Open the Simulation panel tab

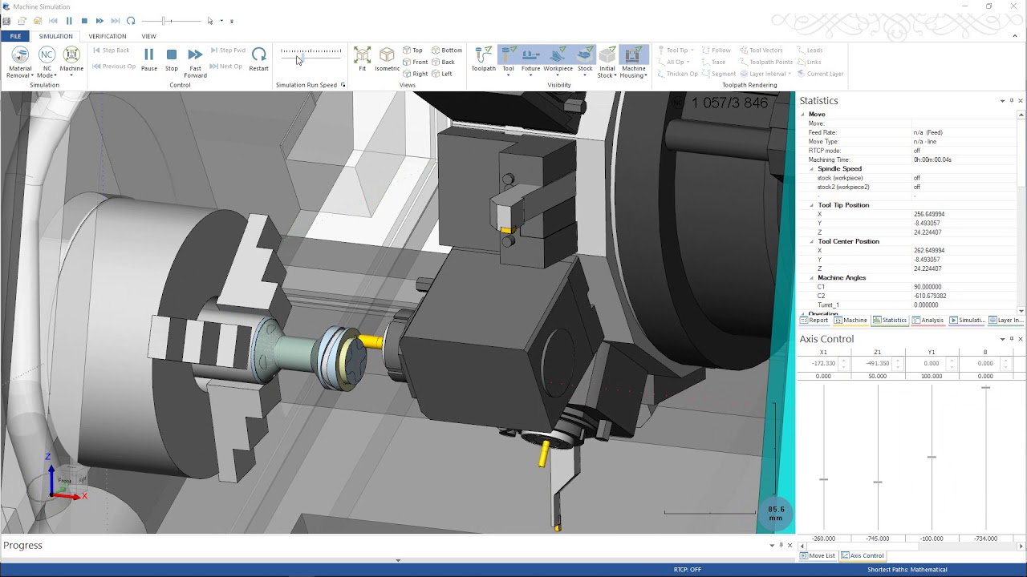point(966,321)
